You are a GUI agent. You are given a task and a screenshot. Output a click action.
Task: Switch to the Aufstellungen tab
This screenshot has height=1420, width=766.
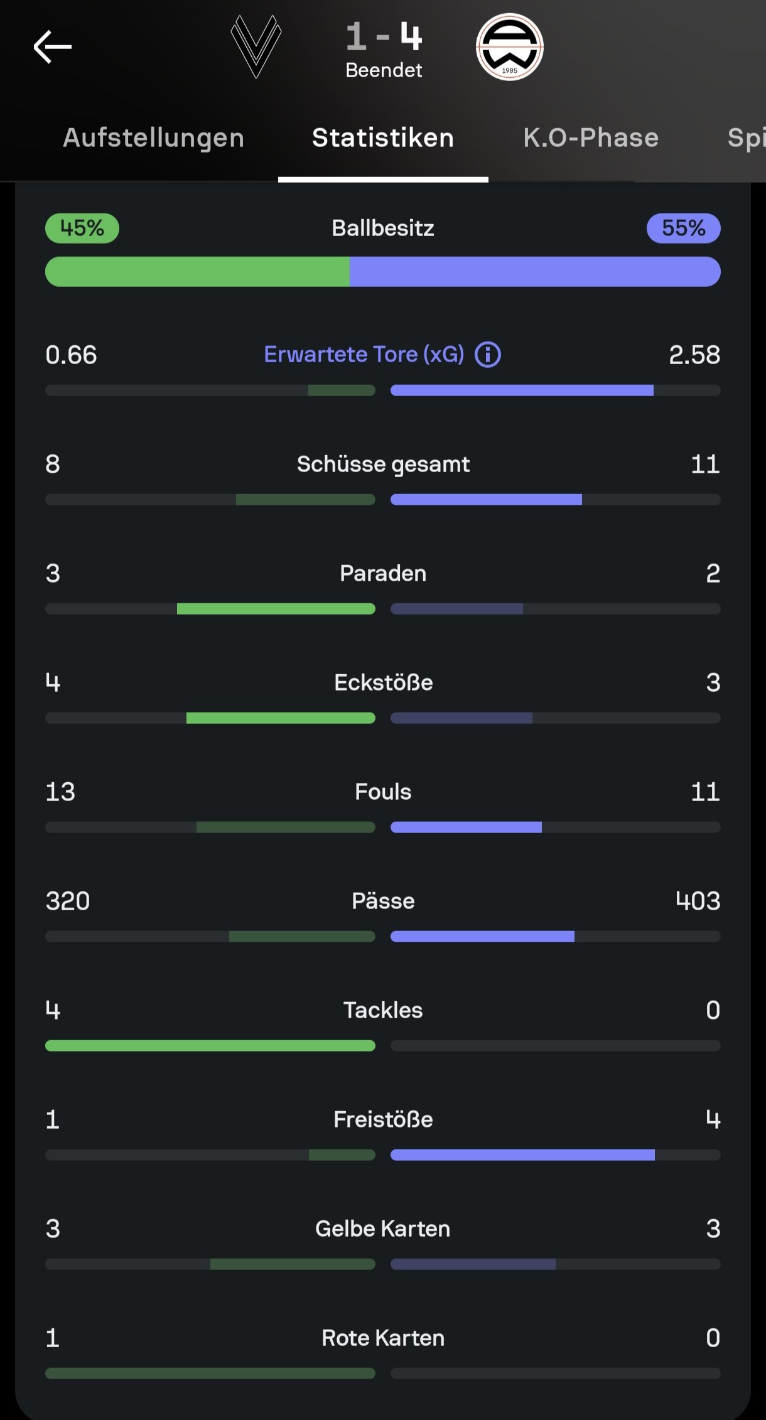pyautogui.click(x=154, y=137)
